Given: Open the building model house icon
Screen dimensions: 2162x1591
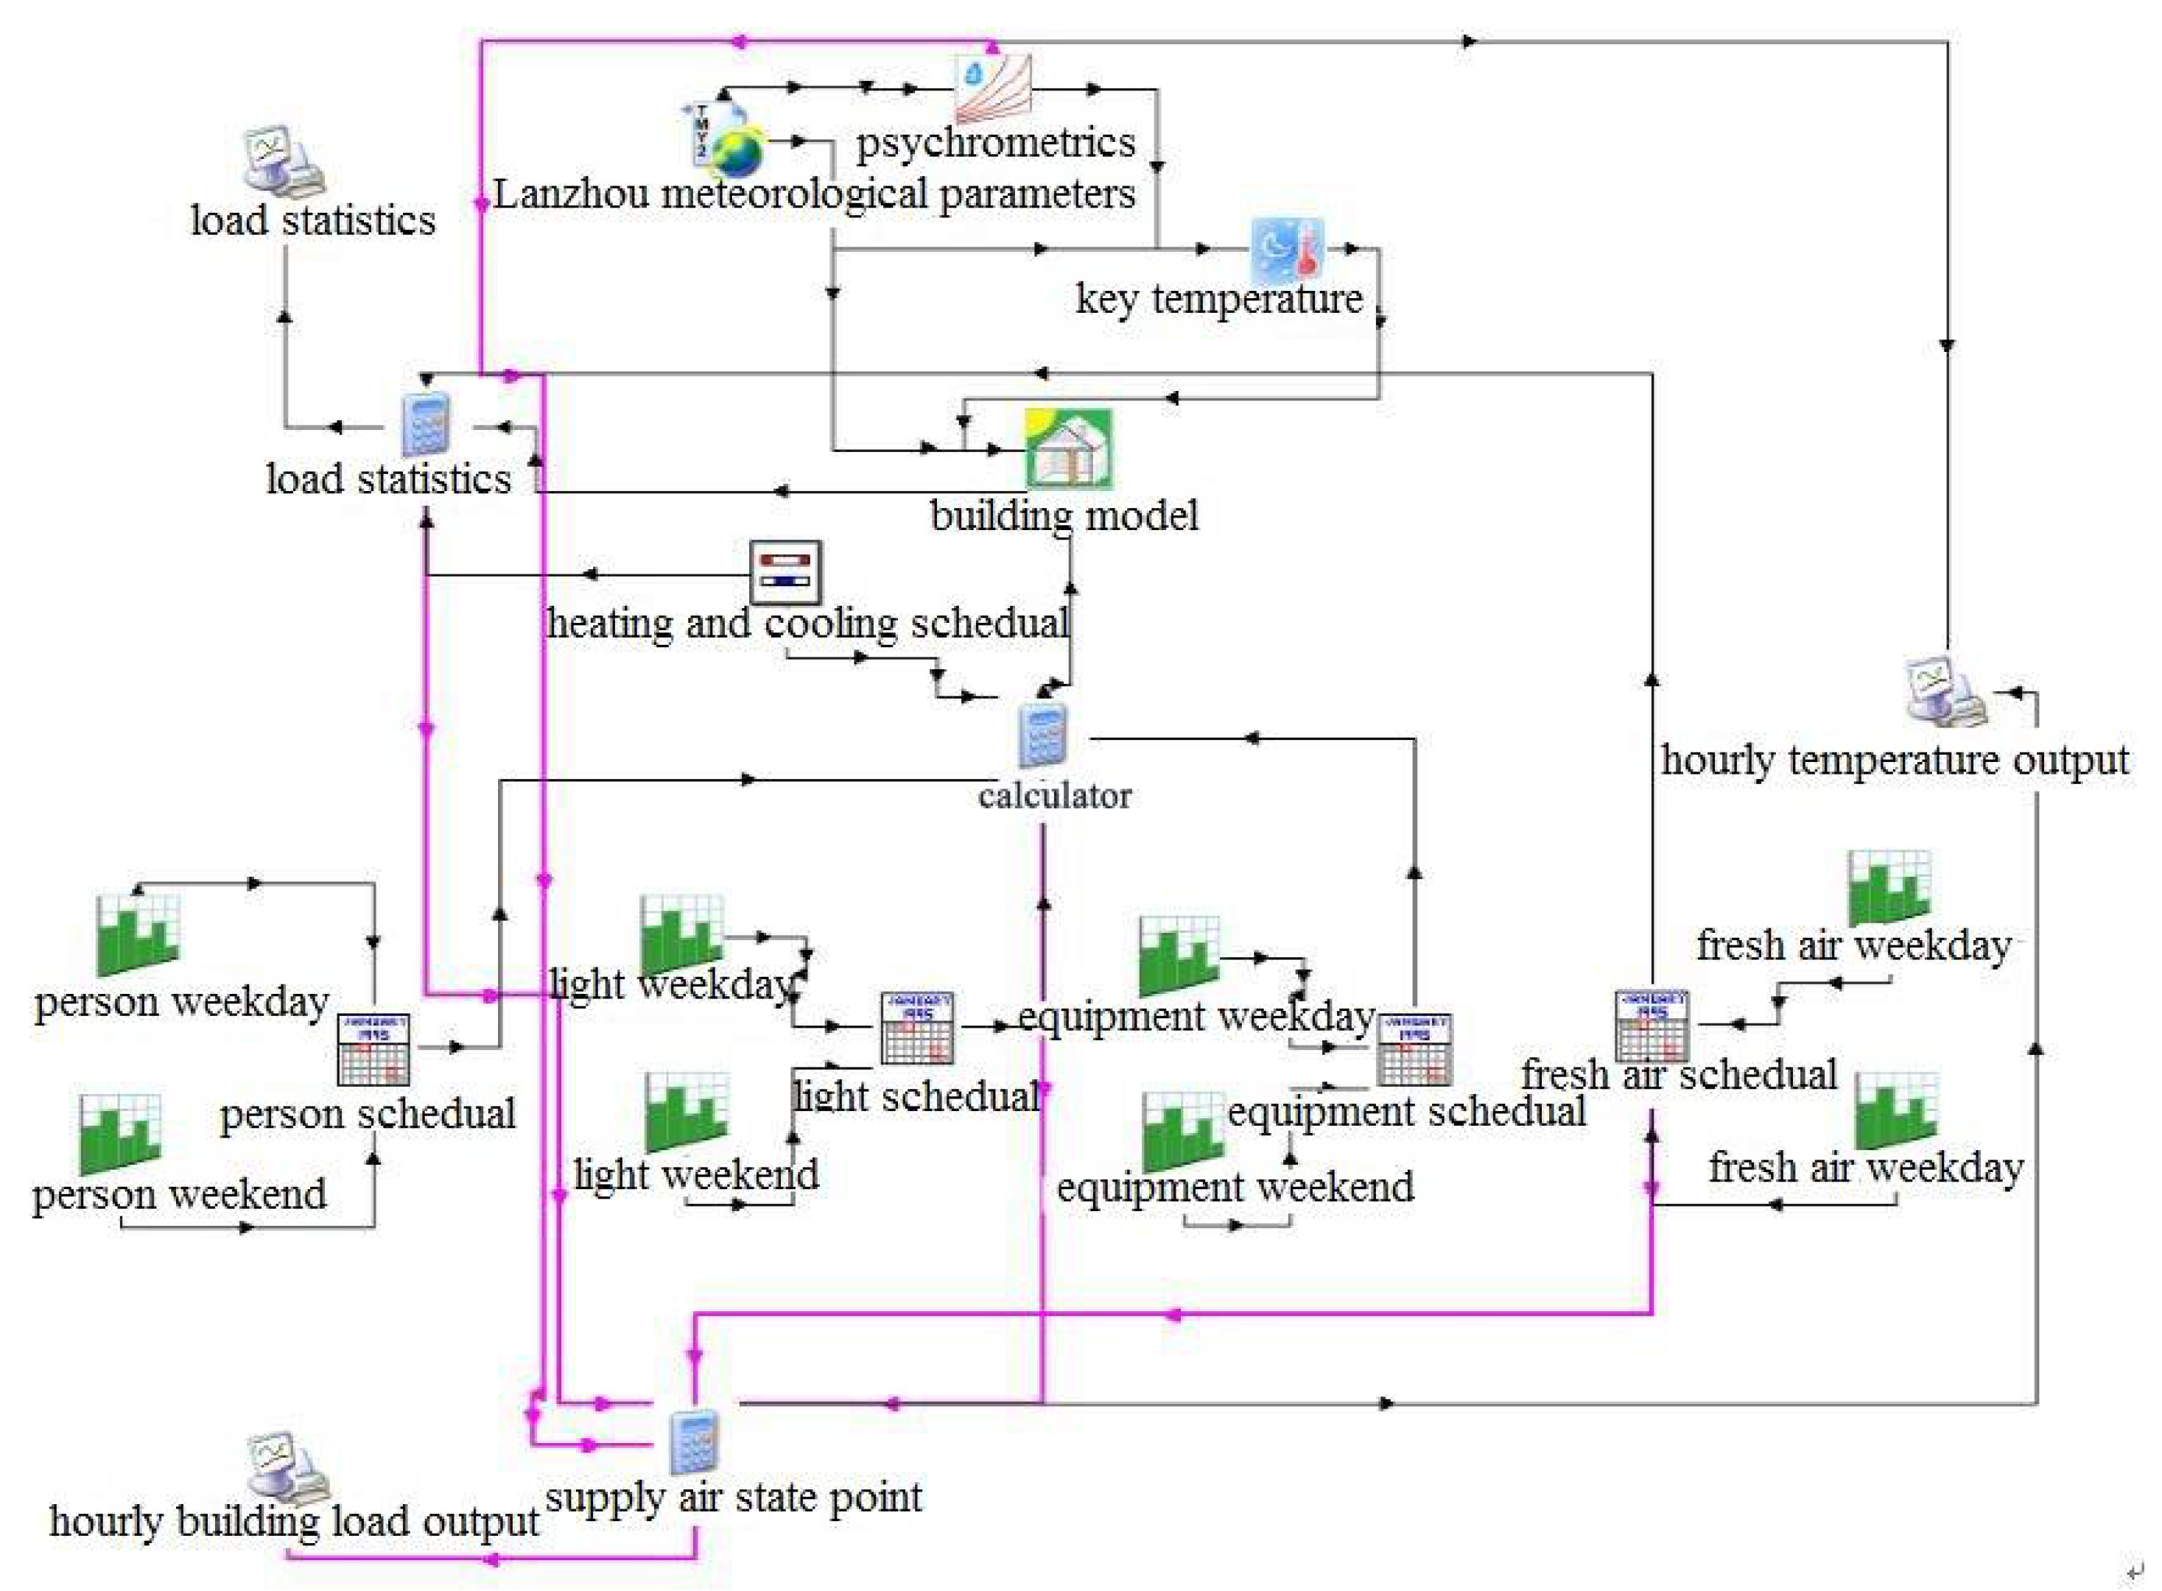Looking at the screenshot, I should [1068, 449].
